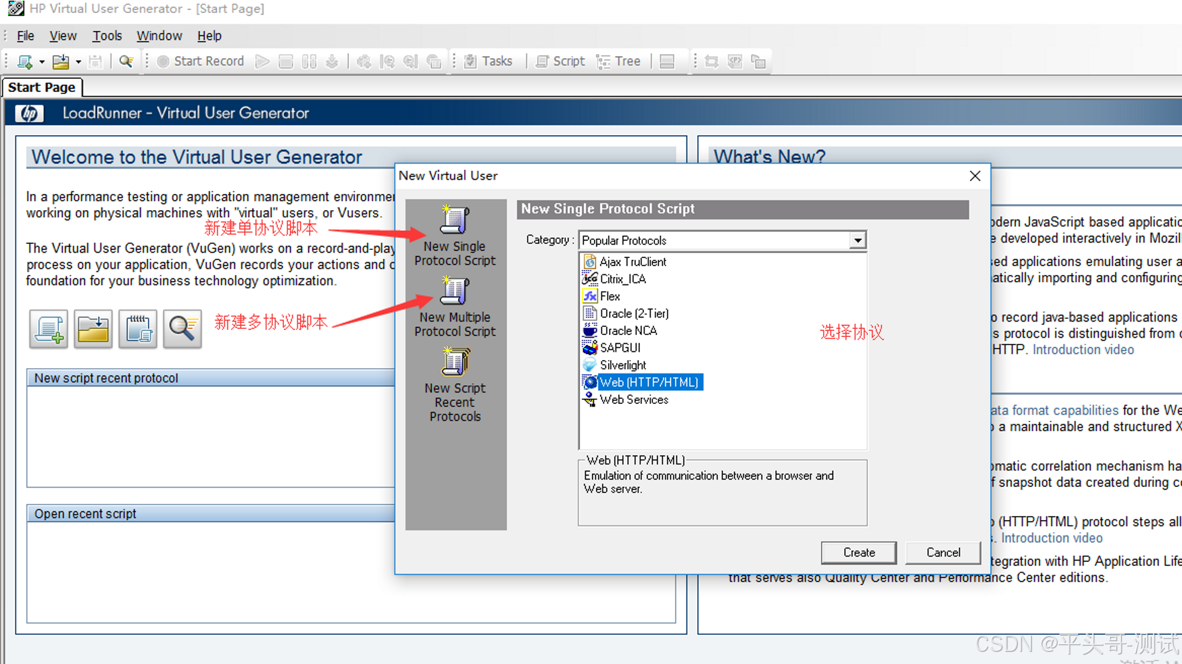This screenshot has height=664, width=1182.
Task: Click the Create button
Action: click(859, 553)
